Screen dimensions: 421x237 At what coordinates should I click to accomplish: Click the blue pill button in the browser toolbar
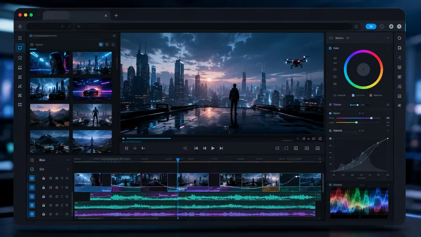tap(371, 26)
